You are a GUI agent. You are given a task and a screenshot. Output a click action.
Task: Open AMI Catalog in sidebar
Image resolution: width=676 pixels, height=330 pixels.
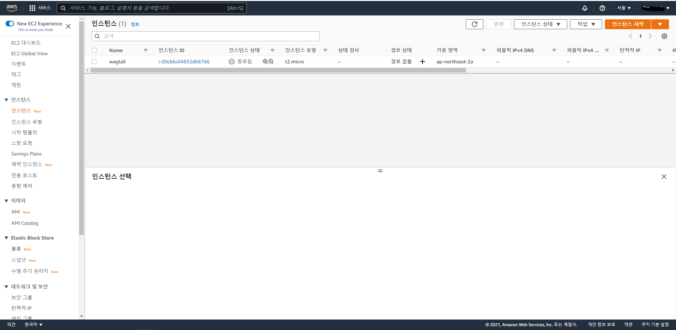(x=25, y=223)
